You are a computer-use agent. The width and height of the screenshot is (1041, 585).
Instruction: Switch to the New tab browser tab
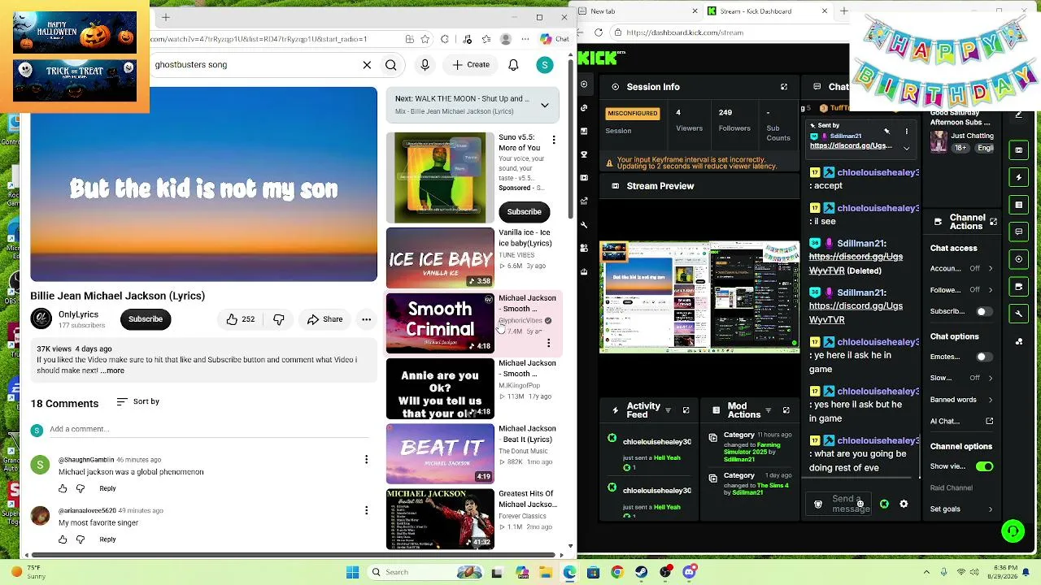(638, 11)
